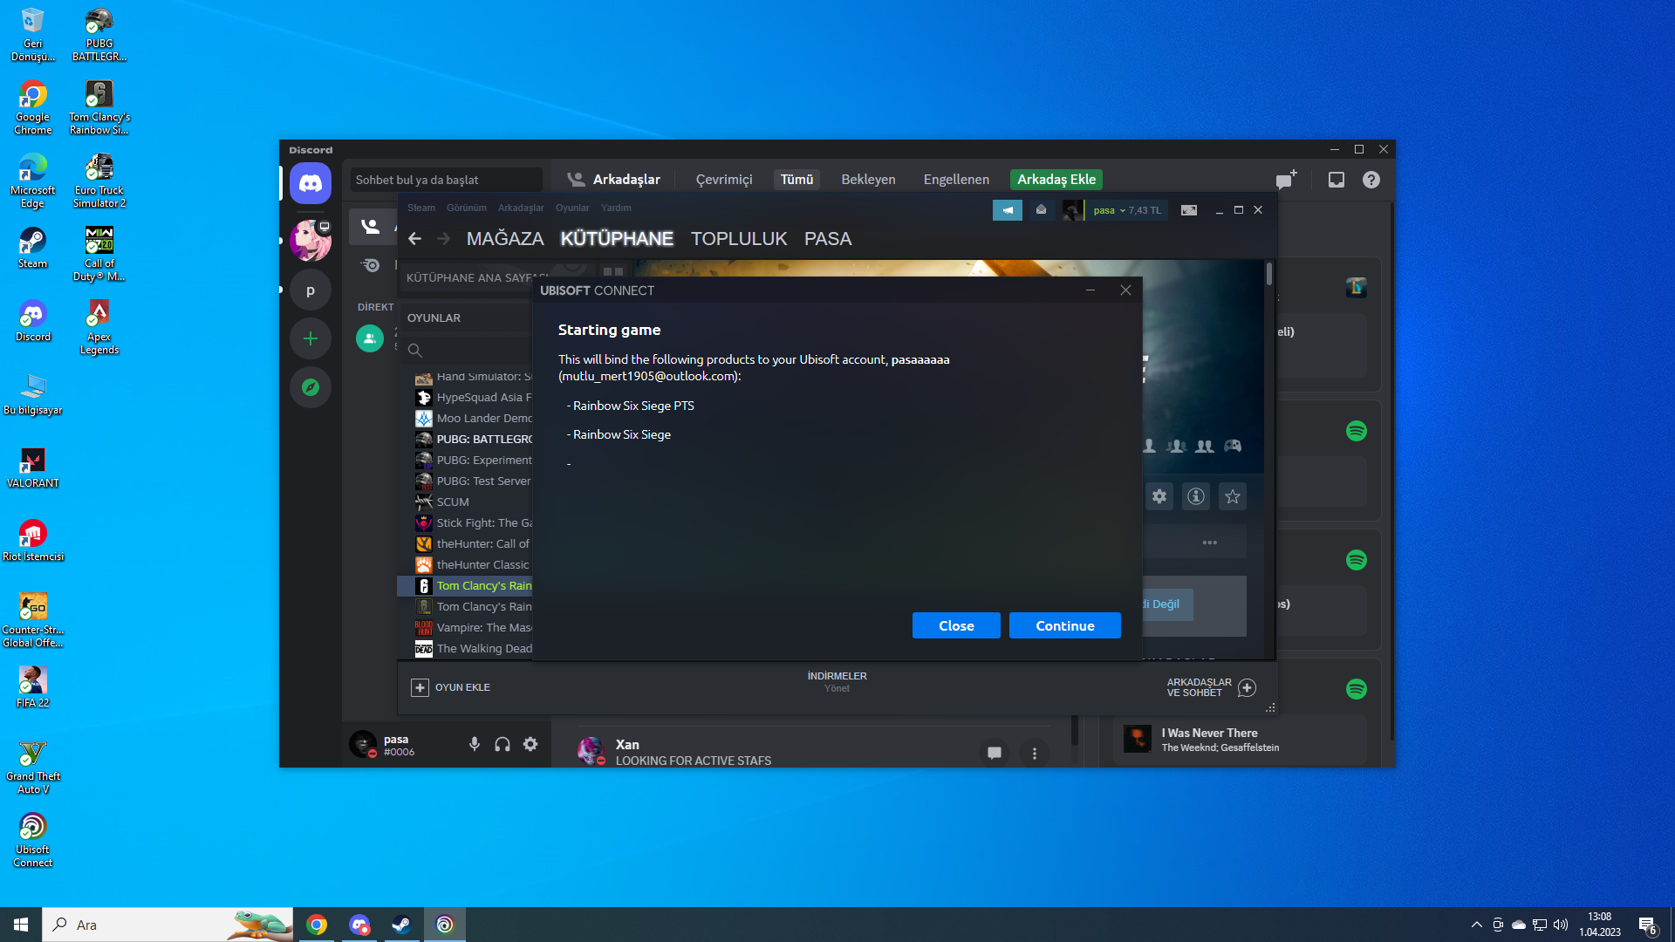The width and height of the screenshot is (1675, 942).
Task: Open ARKADAŞLAR VE SOHBET friends chat
Action: point(1211,687)
